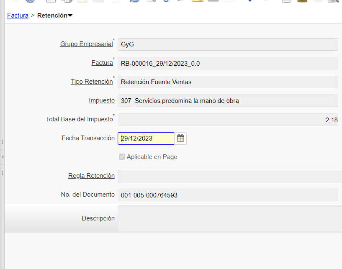Viewport: 342px width, 269px height.
Task: Click the Grupo Empresarial field showing GyG
Action: tap(227, 44)
